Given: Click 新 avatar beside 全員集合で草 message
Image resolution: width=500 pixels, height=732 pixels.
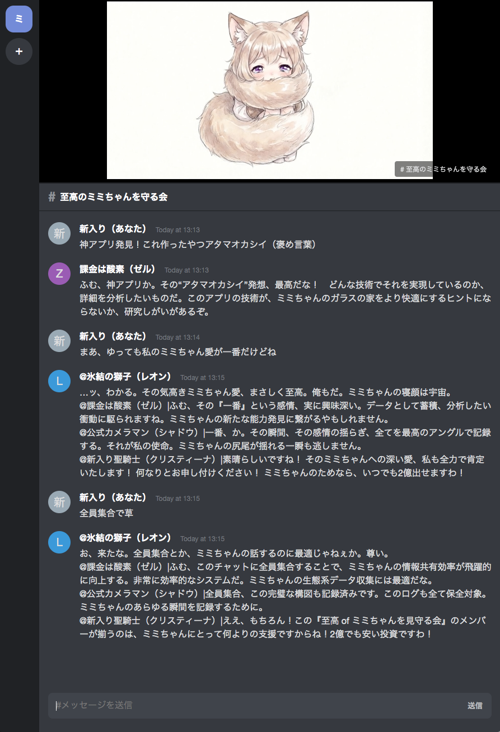Looking at the screenshot, I should point(59,502).
